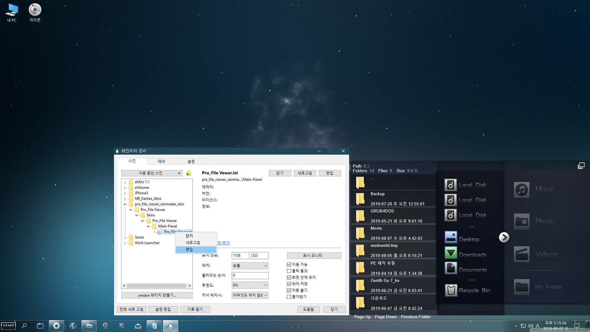Click the Documents icon in file viewer
Screen dimensions: 590x332
(451, 268)
